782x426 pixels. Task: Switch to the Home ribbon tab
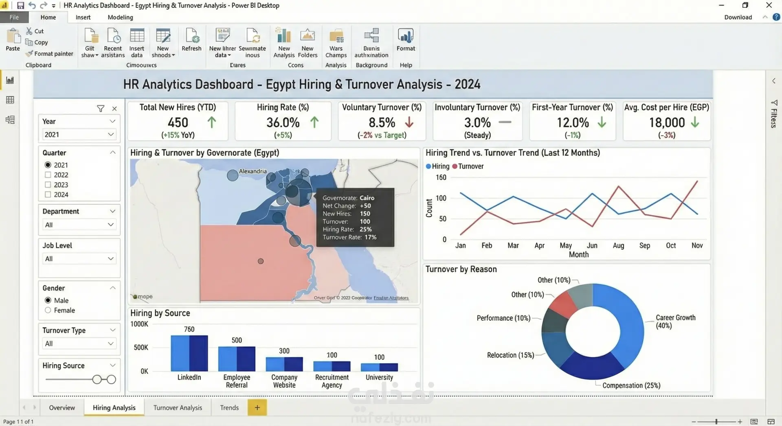pyautogui.click(x=48, y=17)
